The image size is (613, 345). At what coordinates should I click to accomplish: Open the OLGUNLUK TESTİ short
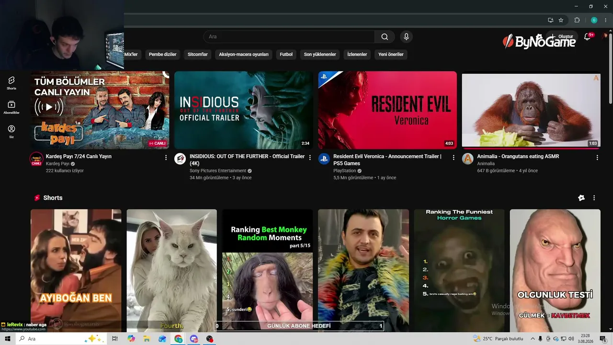coord(555,271)
